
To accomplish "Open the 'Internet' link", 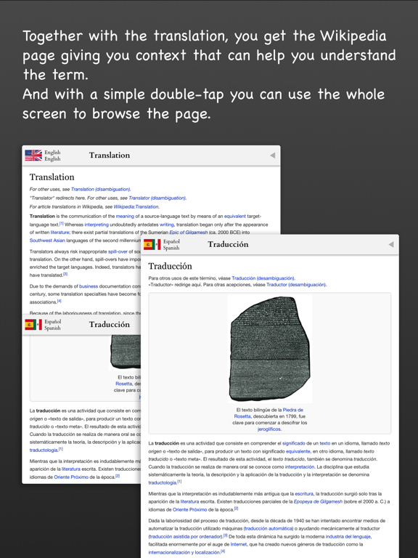I will click(x=239, y=544).
